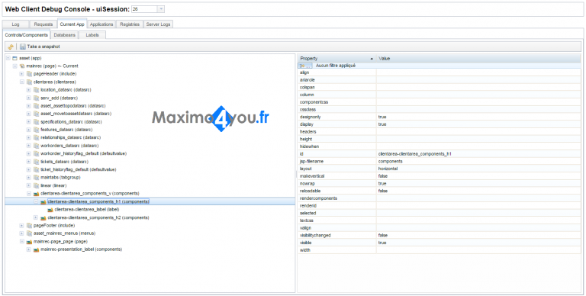Click the icon beside asset_mainrec_menus (menus)
This screenshot has height=296, width=586.
pos(29,233)
